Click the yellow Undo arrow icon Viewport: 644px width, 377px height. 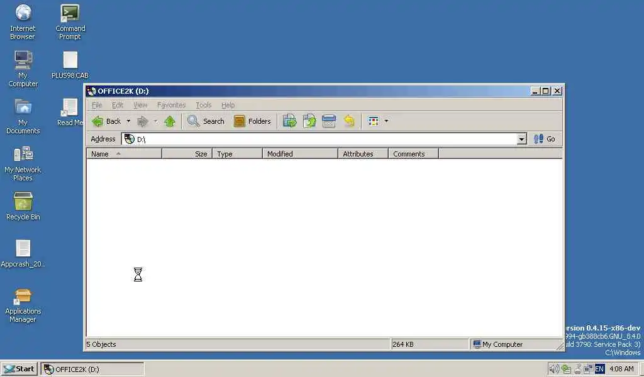[x=348, y=121]
